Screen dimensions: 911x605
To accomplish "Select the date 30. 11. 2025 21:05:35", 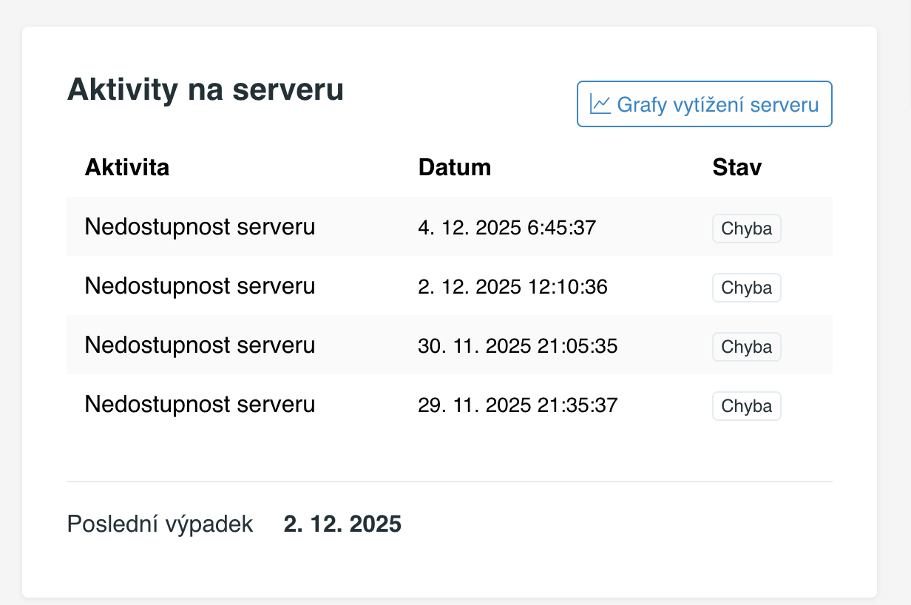I will [x=518, y=346].
